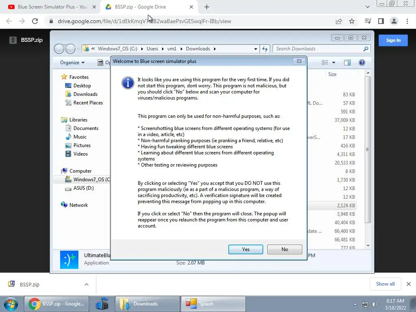The image size is (416, 312).
Task: Click vm1 in the Explorer breadcrumb
Action: click(x=172, y=49)
